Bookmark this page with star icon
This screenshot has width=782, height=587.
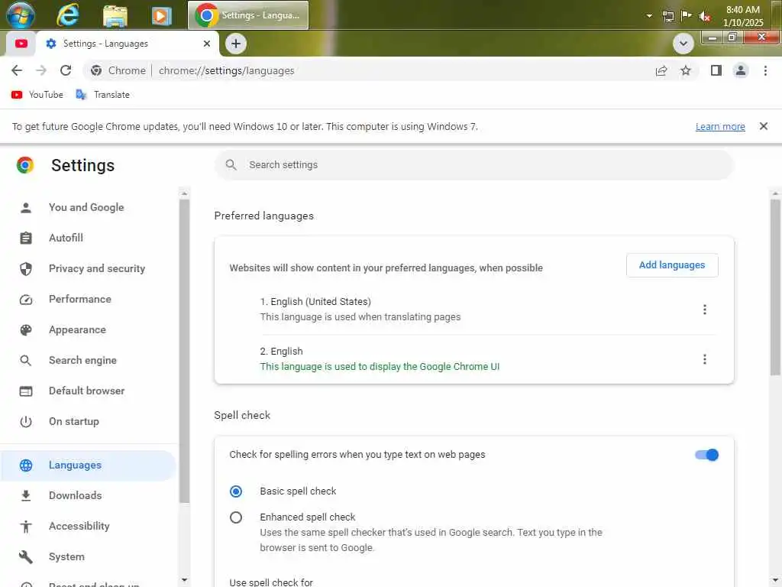point(686,70)
